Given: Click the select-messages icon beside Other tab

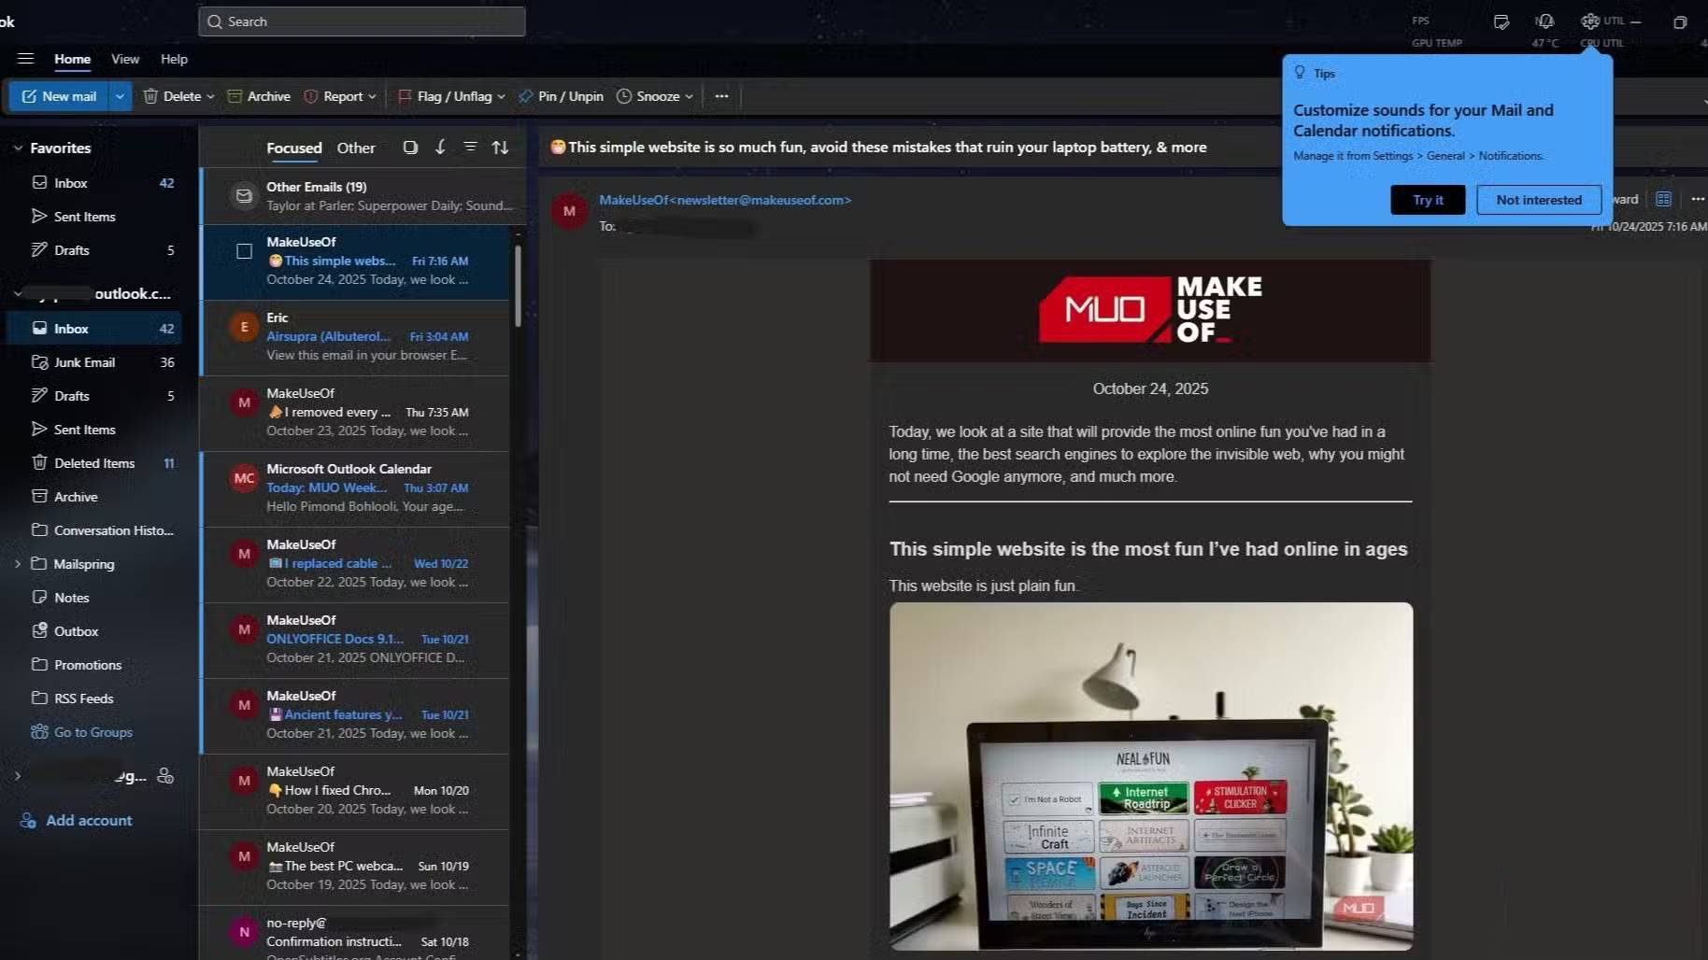Looking at the screenshot, I should click(x=410, y=148).
